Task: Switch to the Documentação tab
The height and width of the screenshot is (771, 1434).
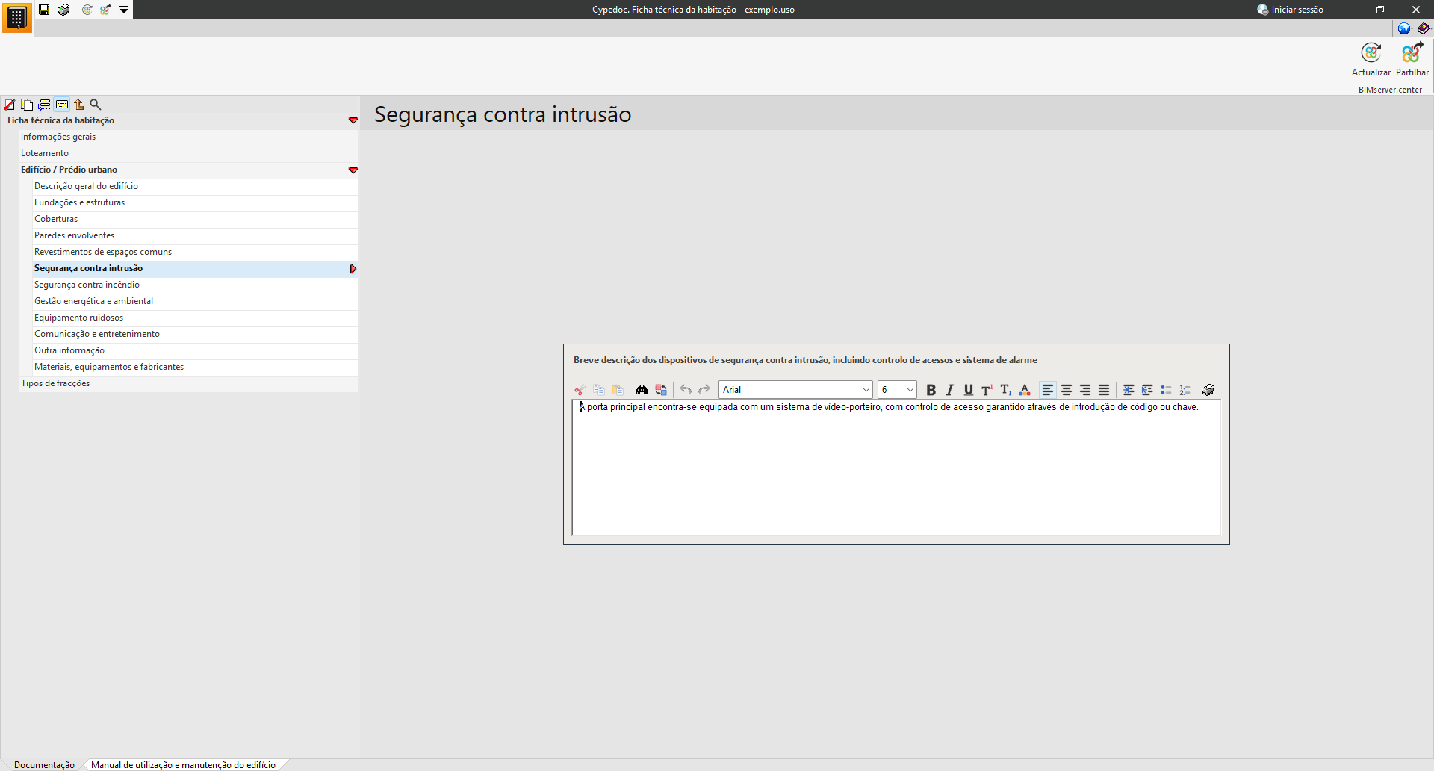Action: (x=44, y=765)
